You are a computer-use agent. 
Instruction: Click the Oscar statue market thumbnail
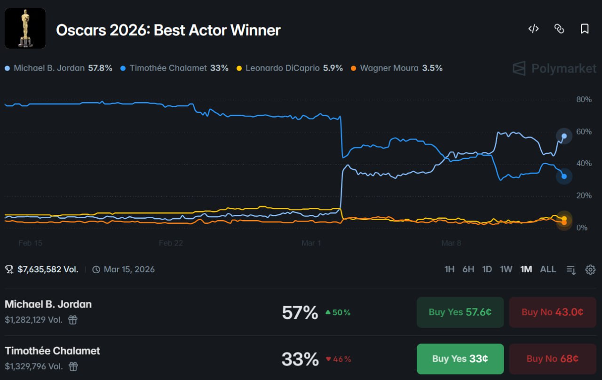point(25,28)
